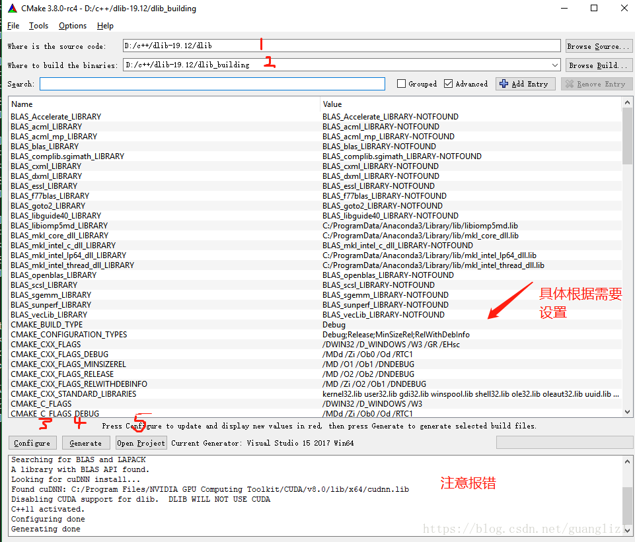Open the Help menu
Image resolution: width=635 pixels, height=542 pixels.
tap(105, 26)
